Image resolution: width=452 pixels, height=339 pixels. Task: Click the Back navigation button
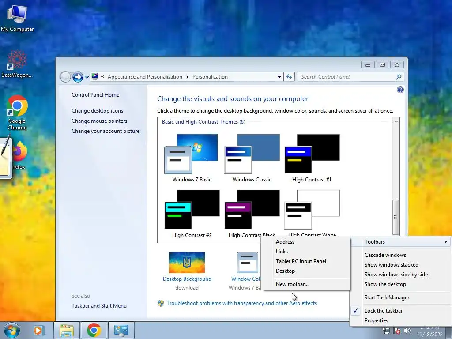click(65, 77)
